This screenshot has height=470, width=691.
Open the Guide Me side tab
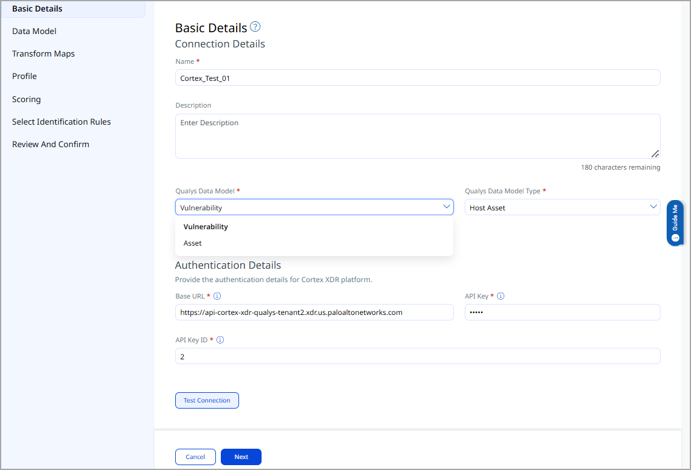coord(675,223)
